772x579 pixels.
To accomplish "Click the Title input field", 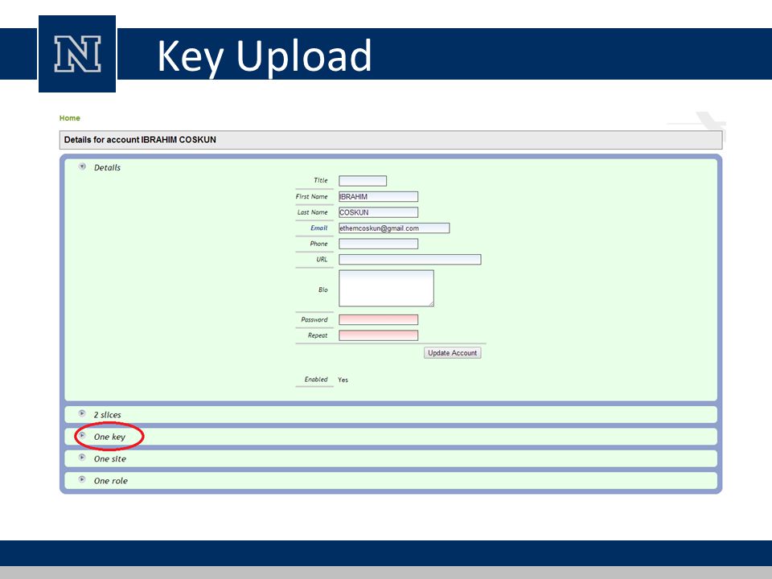I will pyautogui.click(x=363, y=181).
